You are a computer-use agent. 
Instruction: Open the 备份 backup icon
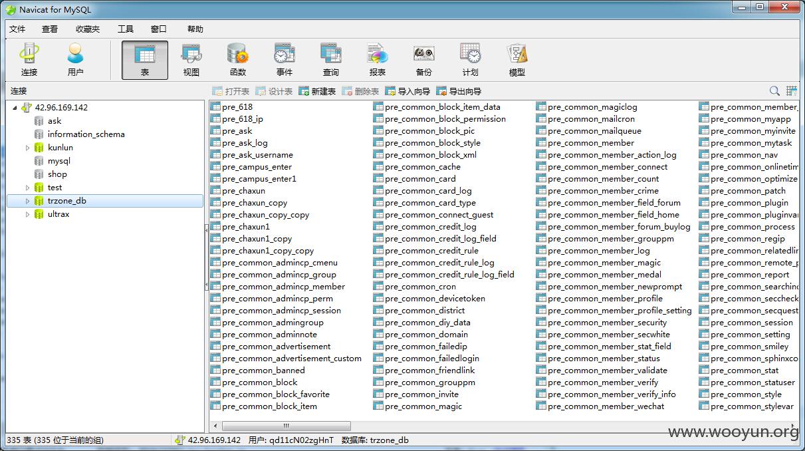pyautogui.click(x=424, y=60)
